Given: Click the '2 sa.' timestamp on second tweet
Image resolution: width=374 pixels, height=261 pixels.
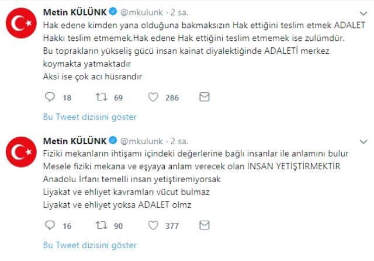Looking at the screenshot, I should [178, 141].
